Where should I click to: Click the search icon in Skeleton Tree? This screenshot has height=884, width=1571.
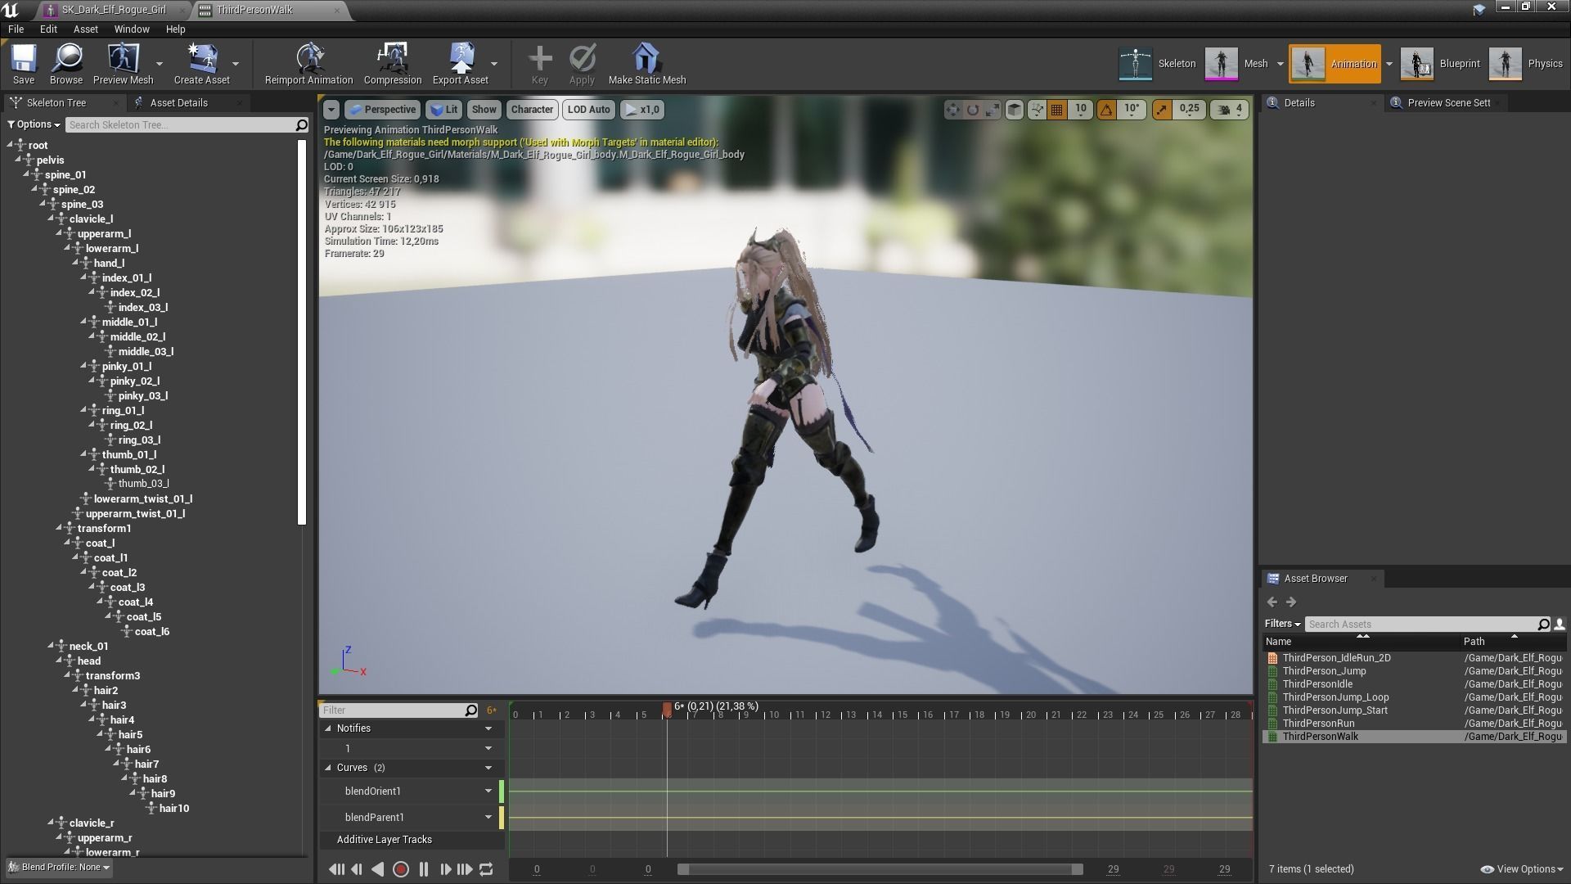(301, 125)
